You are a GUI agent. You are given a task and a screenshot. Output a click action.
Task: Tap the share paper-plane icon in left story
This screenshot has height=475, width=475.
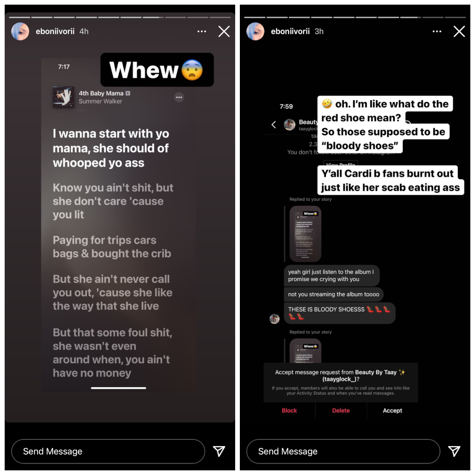pos(218,451)
